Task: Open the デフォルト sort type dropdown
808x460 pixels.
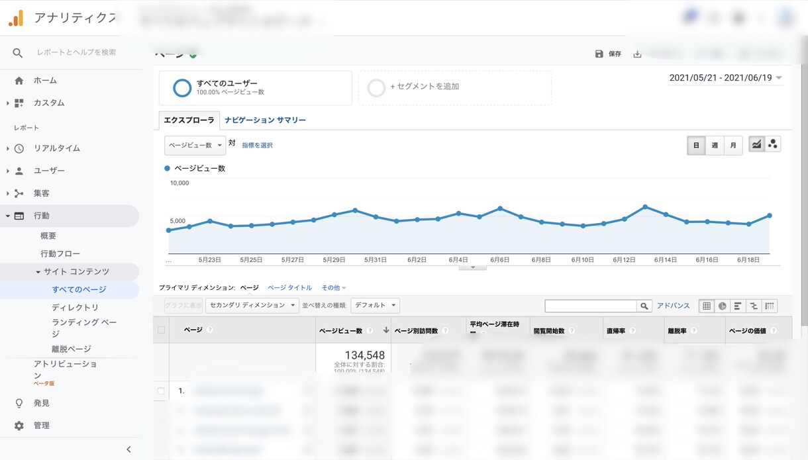Action: (375, 305)
